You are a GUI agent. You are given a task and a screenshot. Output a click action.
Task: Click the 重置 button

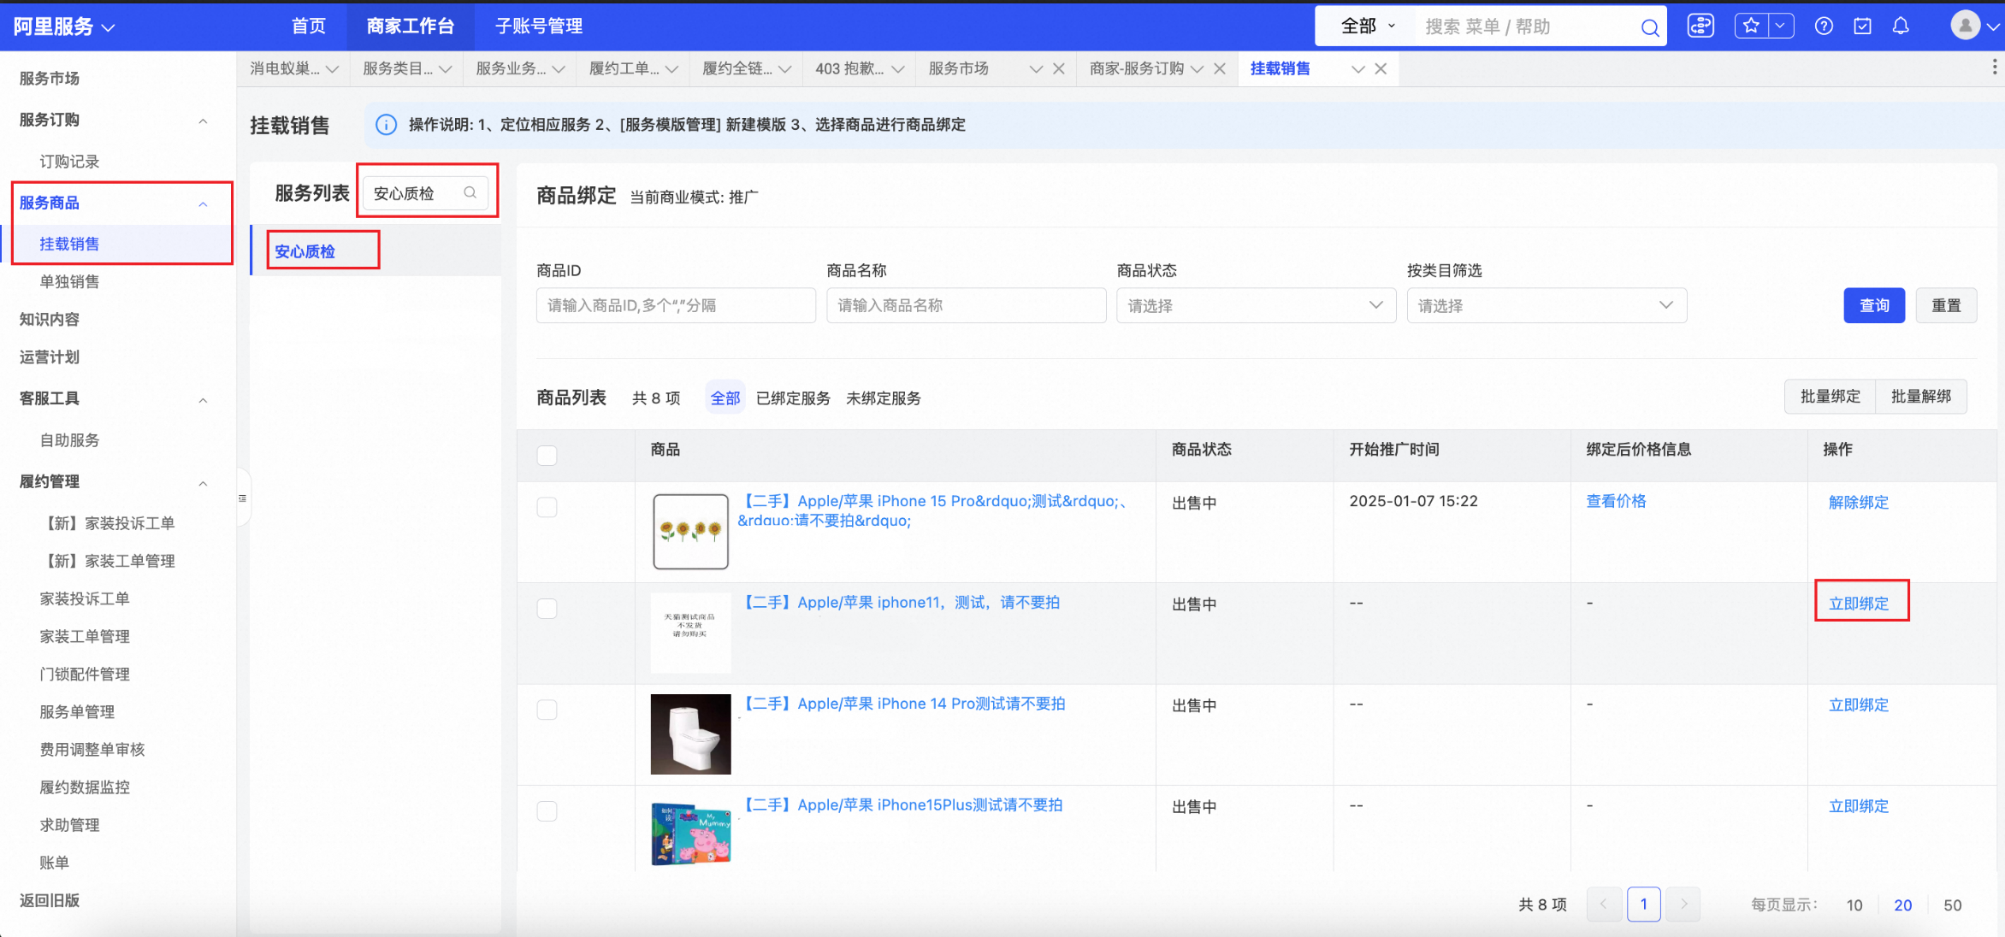1946,305
